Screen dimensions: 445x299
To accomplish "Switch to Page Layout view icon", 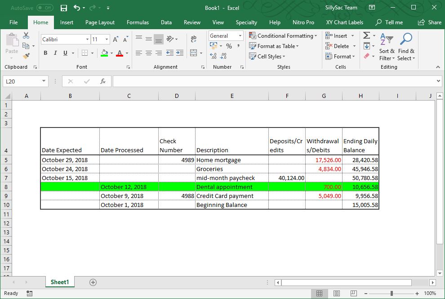I will [336, 294].
